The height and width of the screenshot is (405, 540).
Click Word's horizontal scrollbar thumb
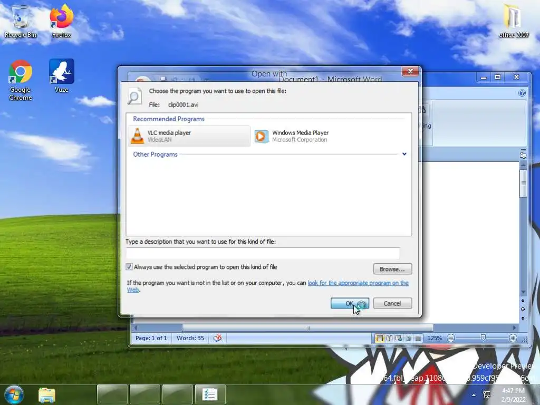point(307,328)
